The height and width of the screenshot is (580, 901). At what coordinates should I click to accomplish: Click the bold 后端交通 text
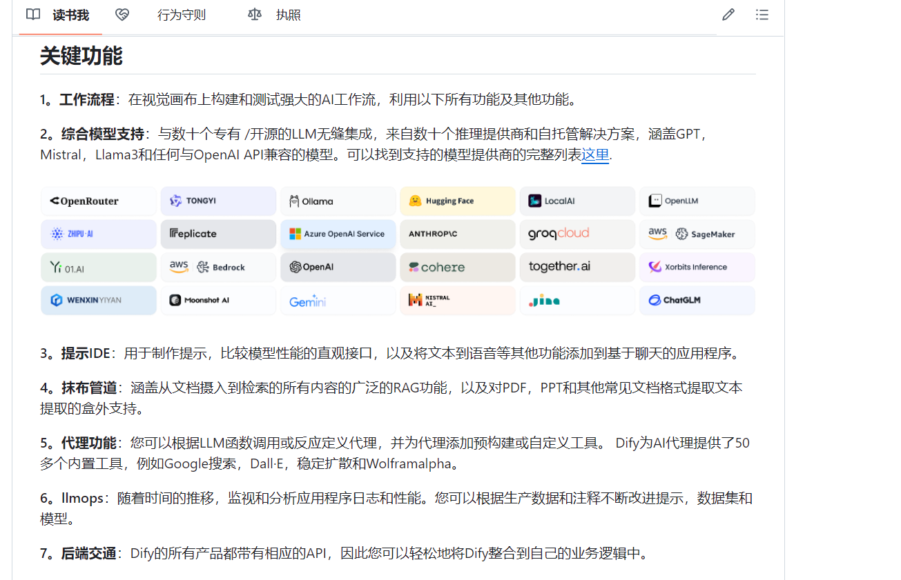point(88,553)
